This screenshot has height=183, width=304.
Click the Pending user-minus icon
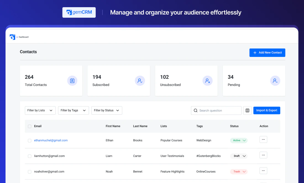[275, 81]
